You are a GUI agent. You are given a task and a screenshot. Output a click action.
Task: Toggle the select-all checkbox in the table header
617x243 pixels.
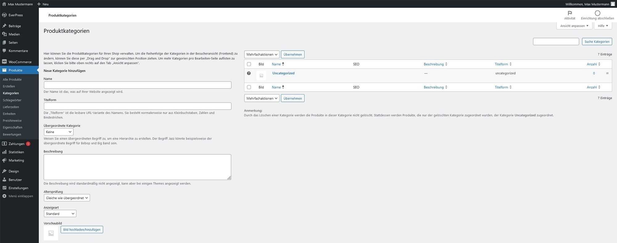tap(249, 64)
